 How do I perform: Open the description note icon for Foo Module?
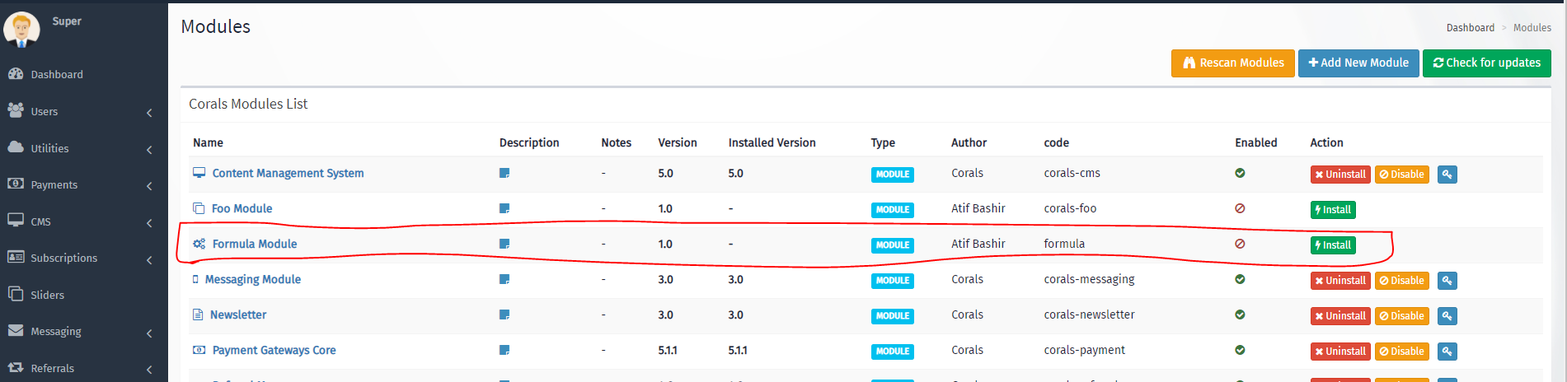(504, 209)
